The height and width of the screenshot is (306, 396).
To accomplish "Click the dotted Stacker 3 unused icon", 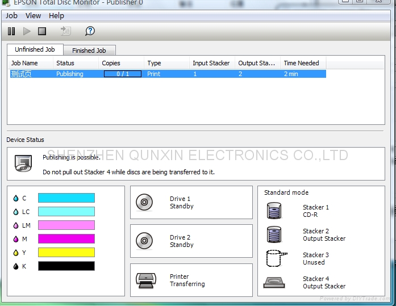I will (x=276, y=258).
